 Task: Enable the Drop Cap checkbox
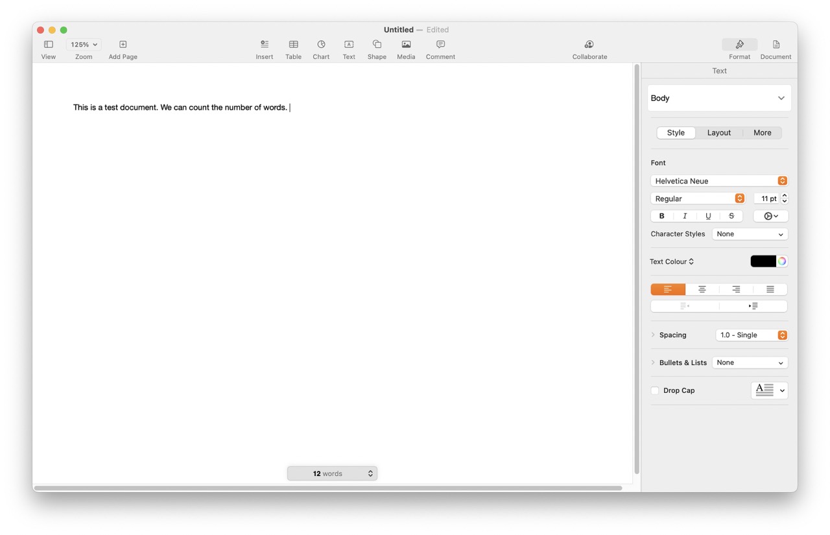pyautogui.click(x=655, y=390)
